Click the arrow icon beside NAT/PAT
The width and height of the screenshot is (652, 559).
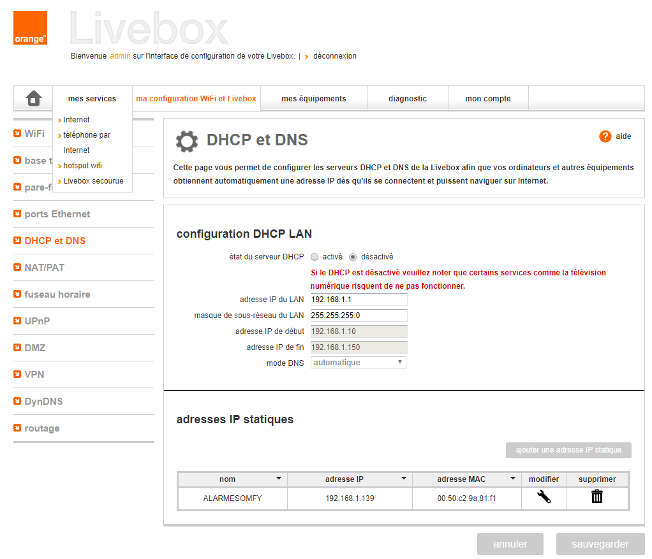click(x=18, y=268)
